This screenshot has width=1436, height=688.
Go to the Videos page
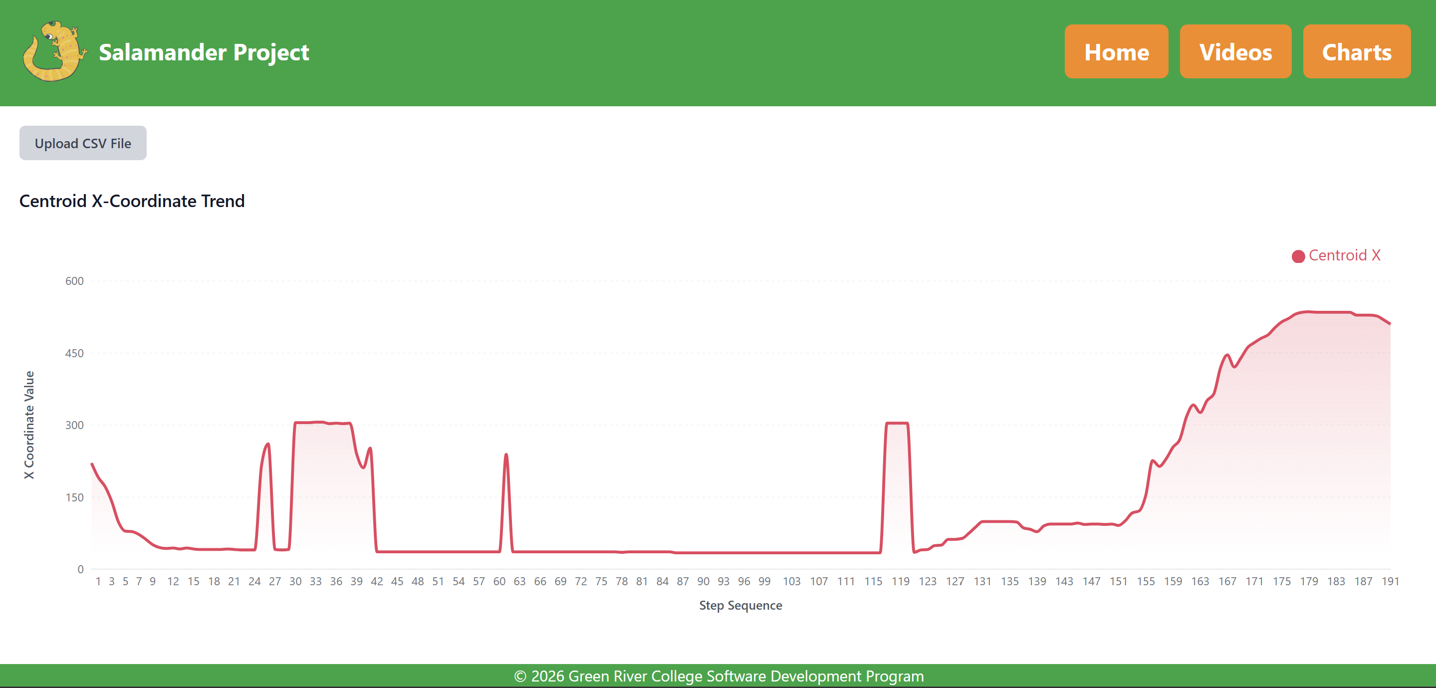coord(1235,52)
